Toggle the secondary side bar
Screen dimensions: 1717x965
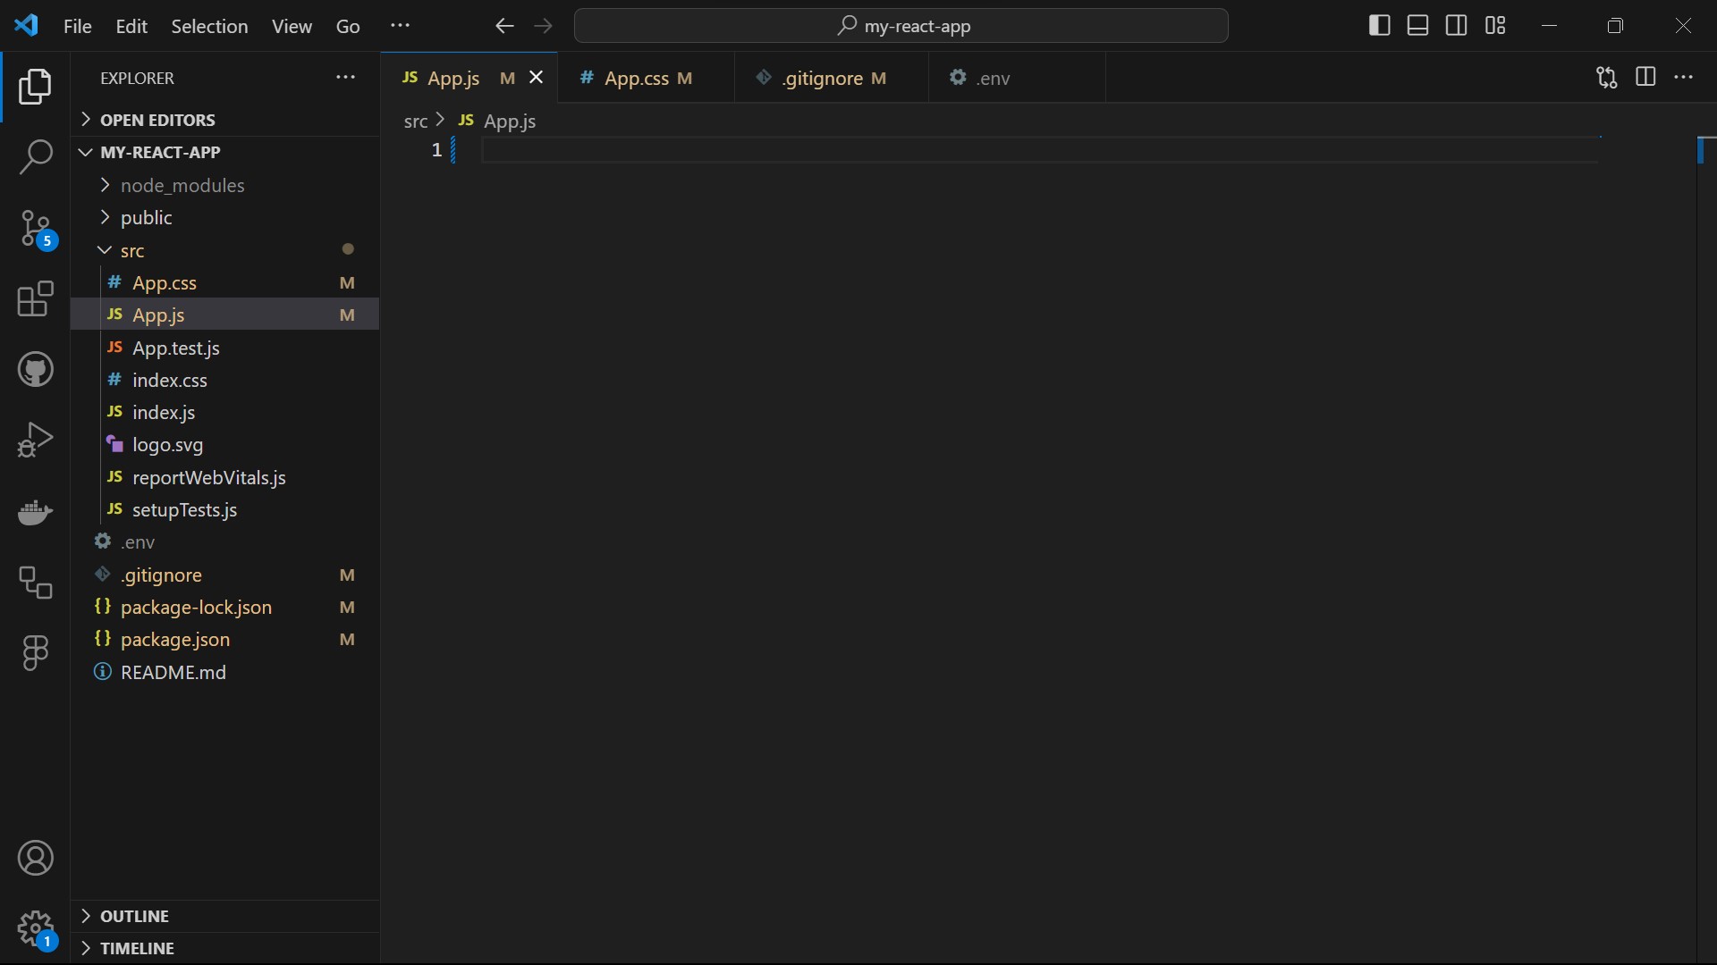[1457, 26]
